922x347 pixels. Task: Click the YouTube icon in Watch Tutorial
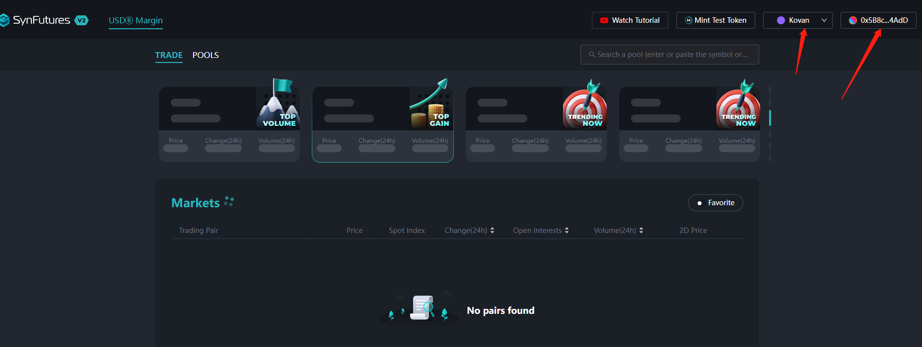coord(604,20)
